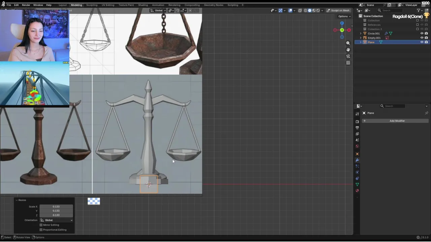Image resolution: width=431 pixels, height=242 pixels.
Task: Add a new workspace with plus tab
Action: (242, 5)
